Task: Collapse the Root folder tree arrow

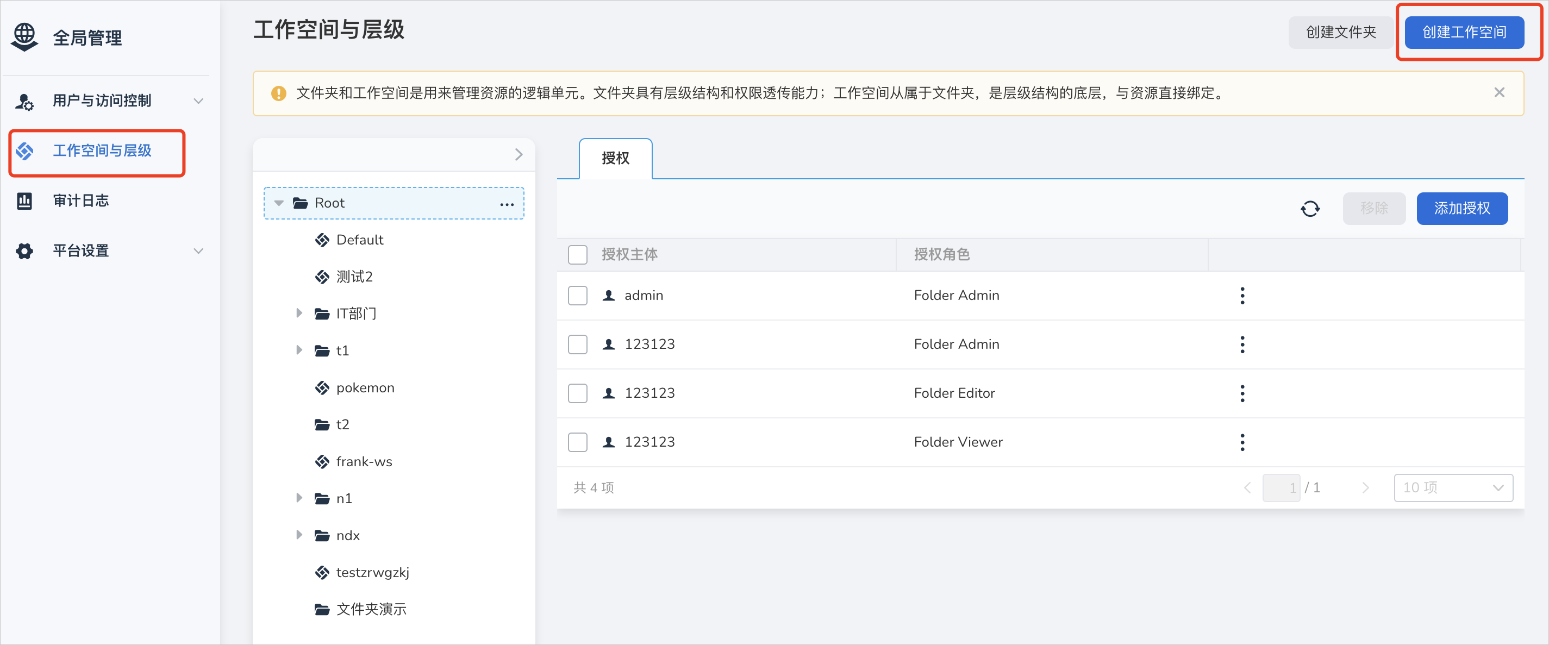Action: [x=279, y=203]
